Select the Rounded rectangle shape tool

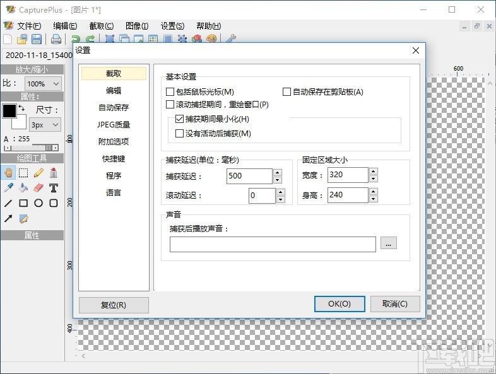click(x=54, y=203)
